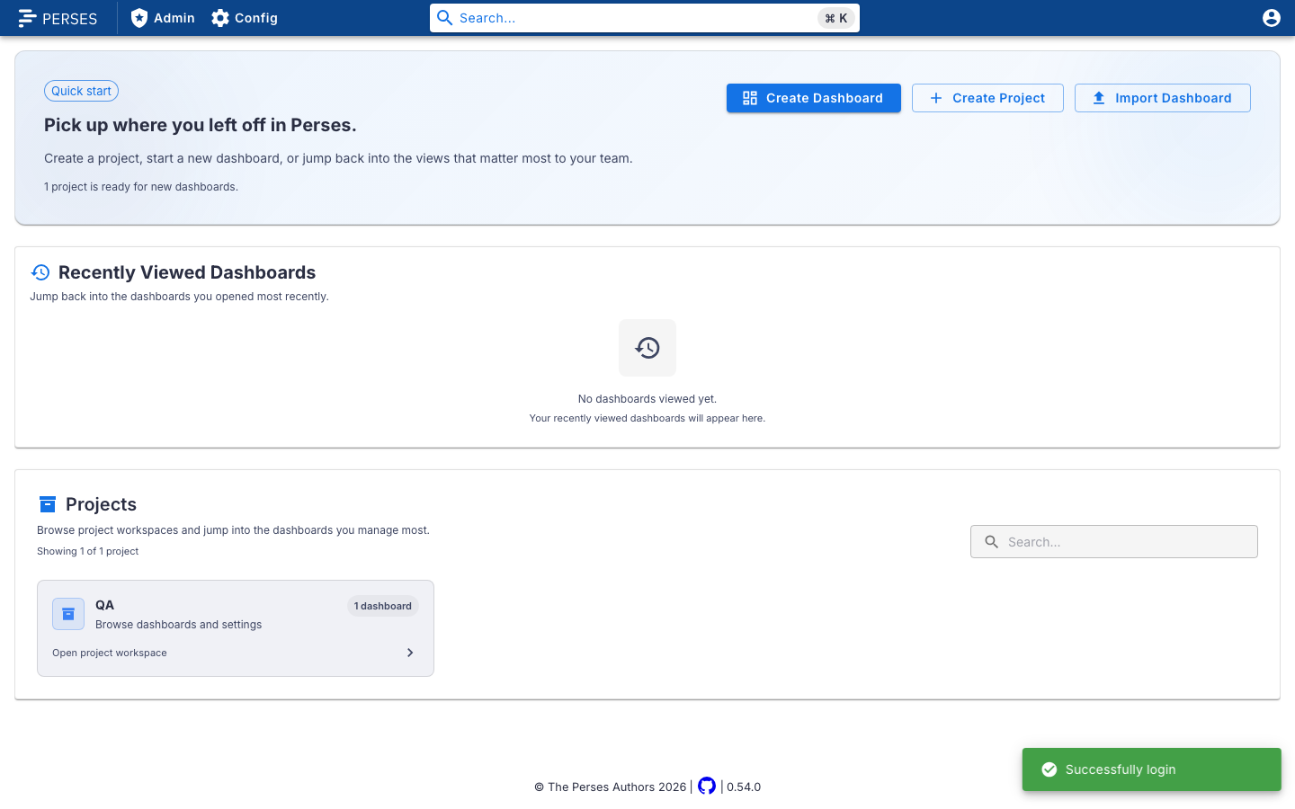Click the history icon beside Recently Viewed Dashboards
The width and height of the screenshot is (1295, 809).
[40, 272]
